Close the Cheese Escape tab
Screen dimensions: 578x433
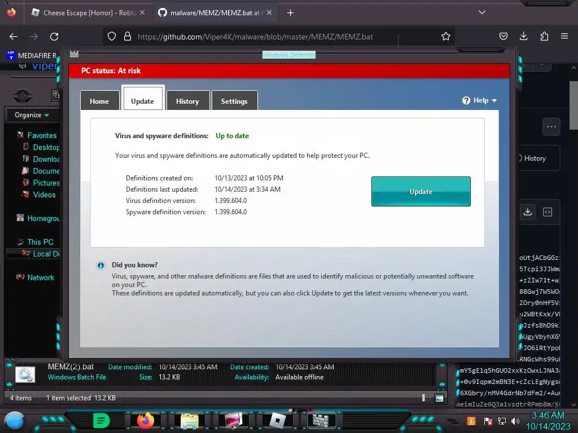tap(142, 12)
